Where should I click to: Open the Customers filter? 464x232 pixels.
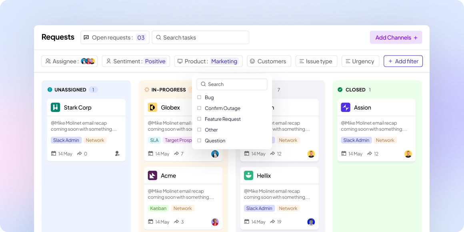point(269,61)
